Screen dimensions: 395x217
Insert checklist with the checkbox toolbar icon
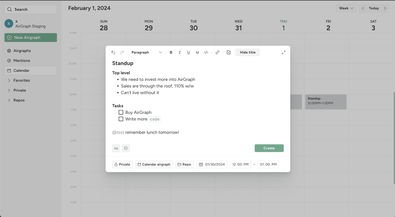(228, 52)
